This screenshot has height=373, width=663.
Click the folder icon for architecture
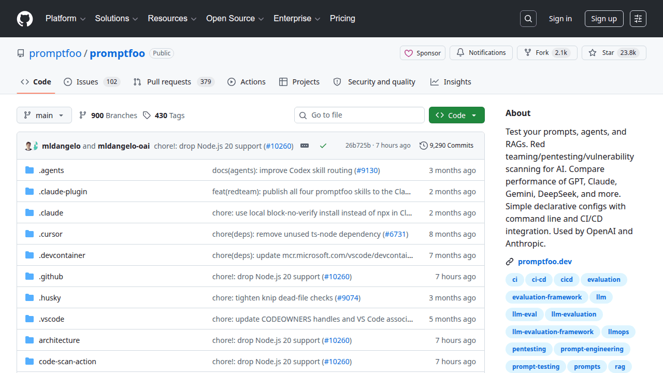tap(30, 340)
